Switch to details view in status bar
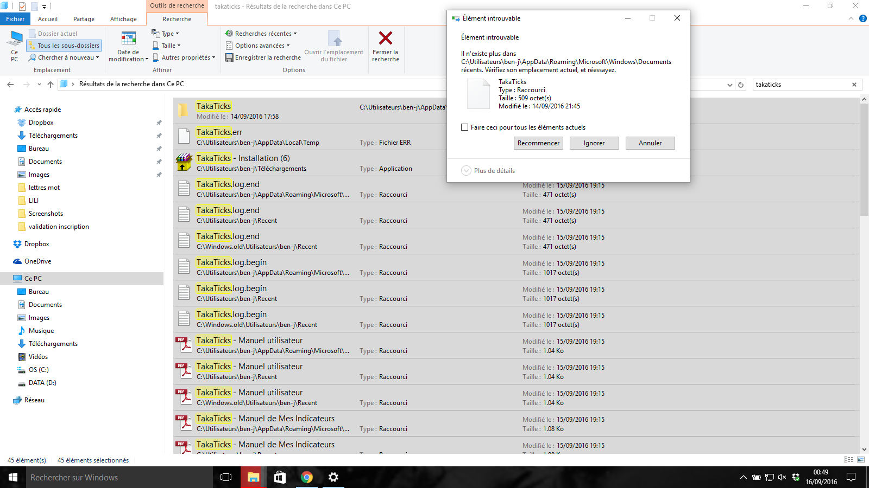 (x=849, y=460)
